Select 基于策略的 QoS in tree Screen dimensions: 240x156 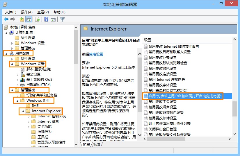(x=39, y=80)
